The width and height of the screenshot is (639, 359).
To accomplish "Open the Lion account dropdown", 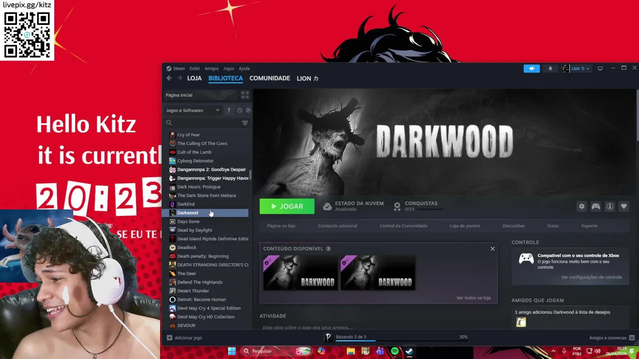I will click(x=576, y=68).
